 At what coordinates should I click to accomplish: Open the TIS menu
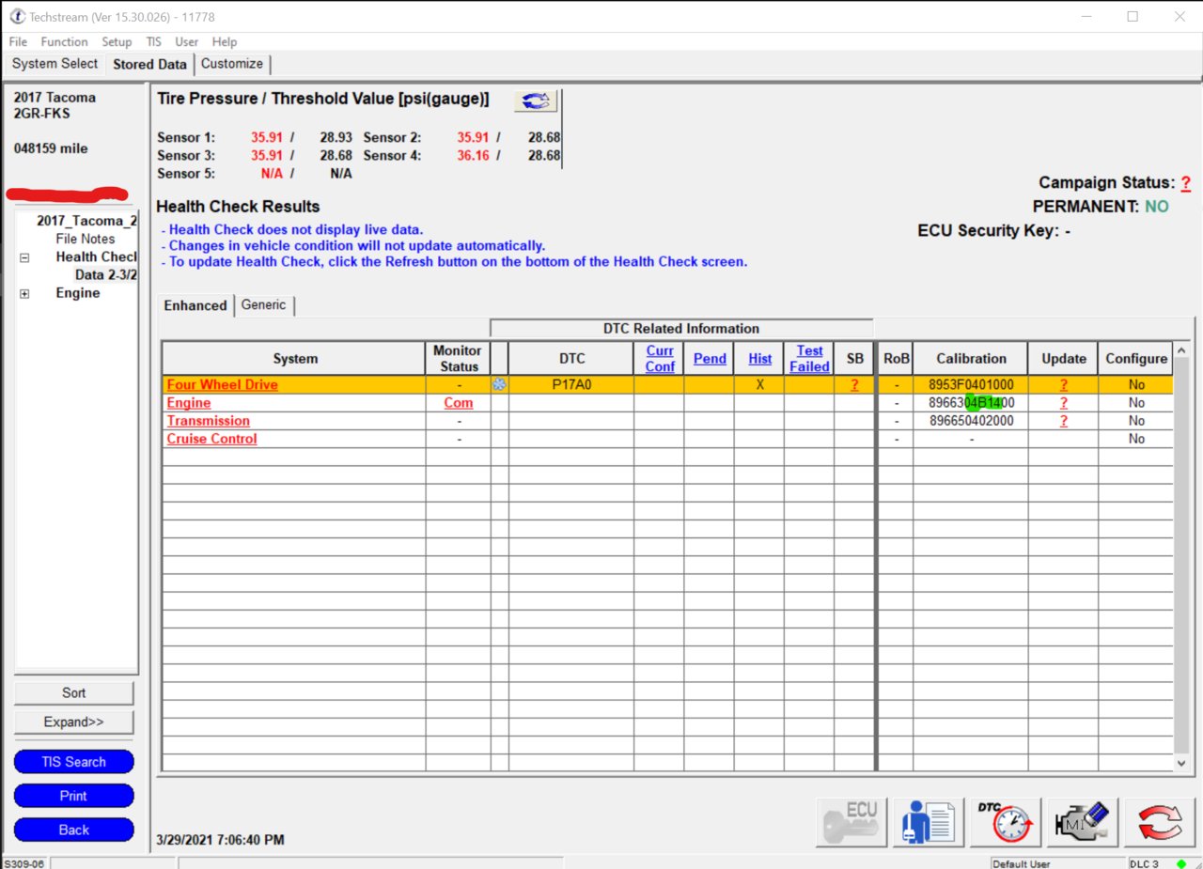coord(153,41)
